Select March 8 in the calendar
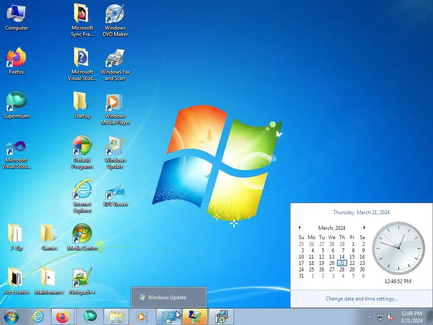 pyautogui.click(x=353, y=251)
